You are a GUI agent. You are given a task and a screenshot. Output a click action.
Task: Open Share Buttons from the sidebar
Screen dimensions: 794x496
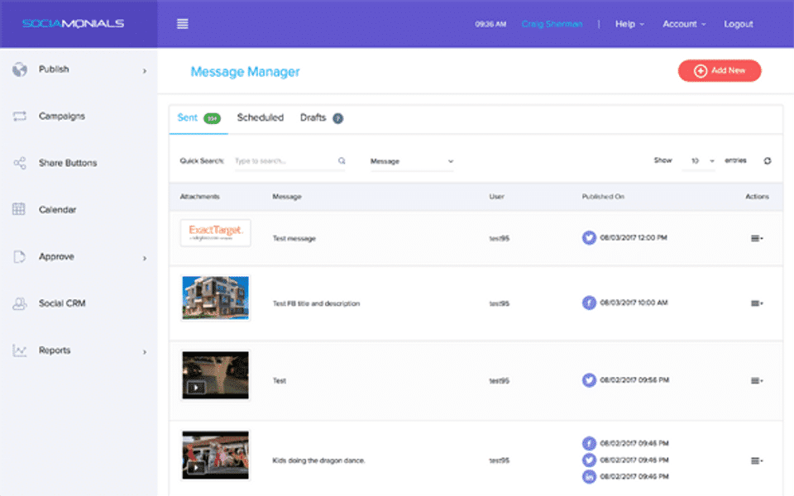click(68, 163)
